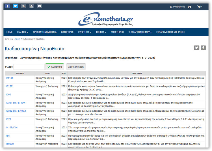
Task: Click the Αρχικοποίηση button
Action: coord(76,67)
